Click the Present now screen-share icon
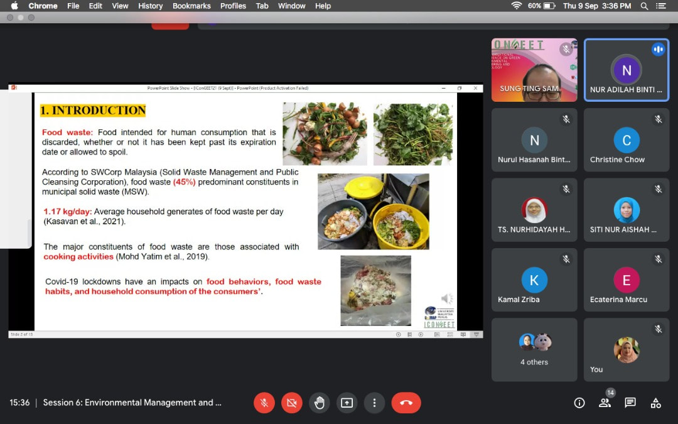678x424 pixels. (347, 403)
